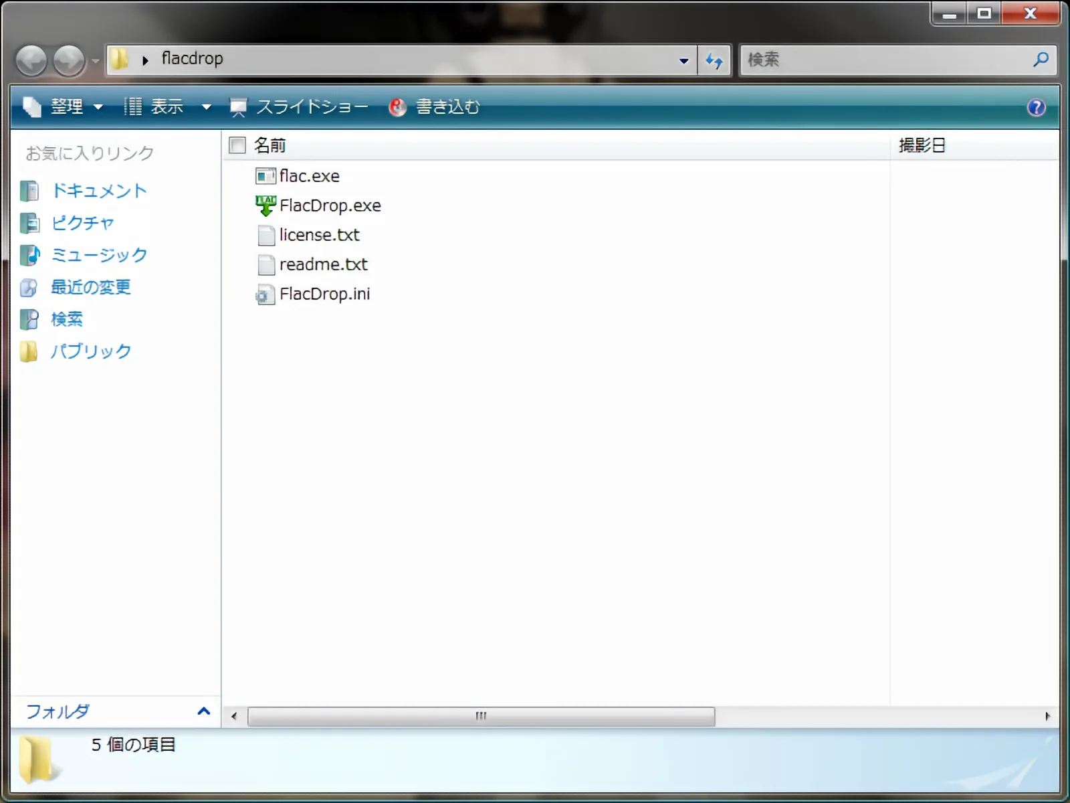
Task: Toggle the select-all checkbox in name header
Action: coord(237,145)
